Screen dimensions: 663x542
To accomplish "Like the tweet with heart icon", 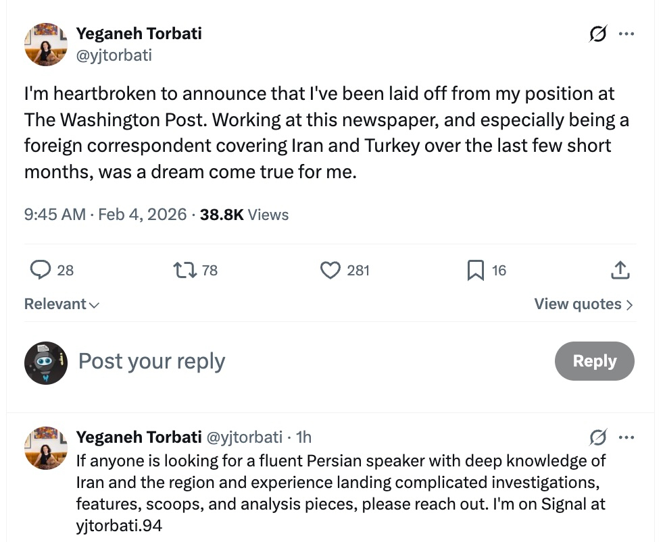I will coord(330,271).
